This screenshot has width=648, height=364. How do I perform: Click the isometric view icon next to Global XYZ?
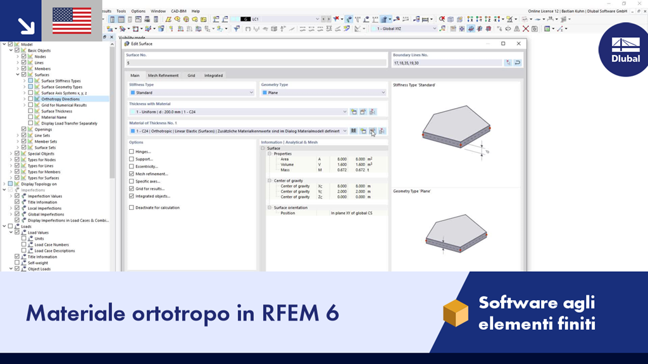[442, 29]
